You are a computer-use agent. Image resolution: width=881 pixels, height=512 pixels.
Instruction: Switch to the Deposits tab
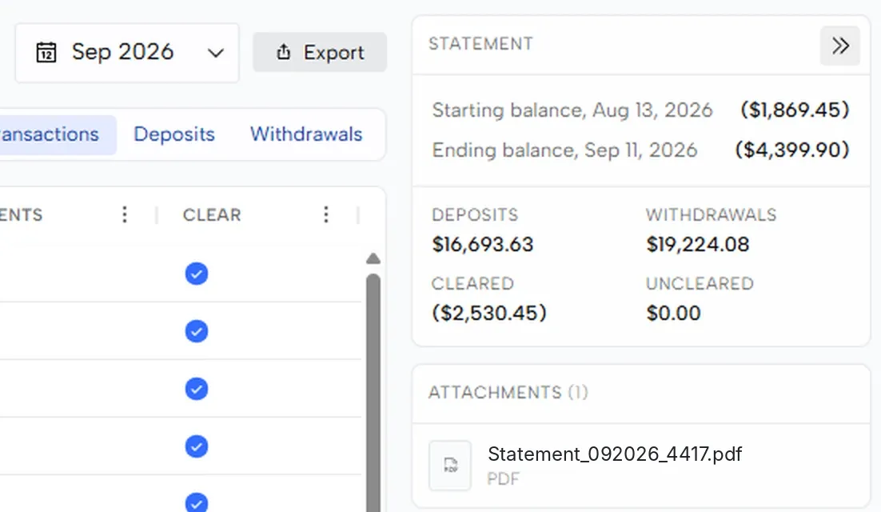pyautogui.click(x=174, y=134)
